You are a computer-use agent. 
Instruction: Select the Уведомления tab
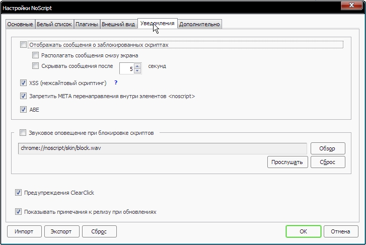pos(157,23)
